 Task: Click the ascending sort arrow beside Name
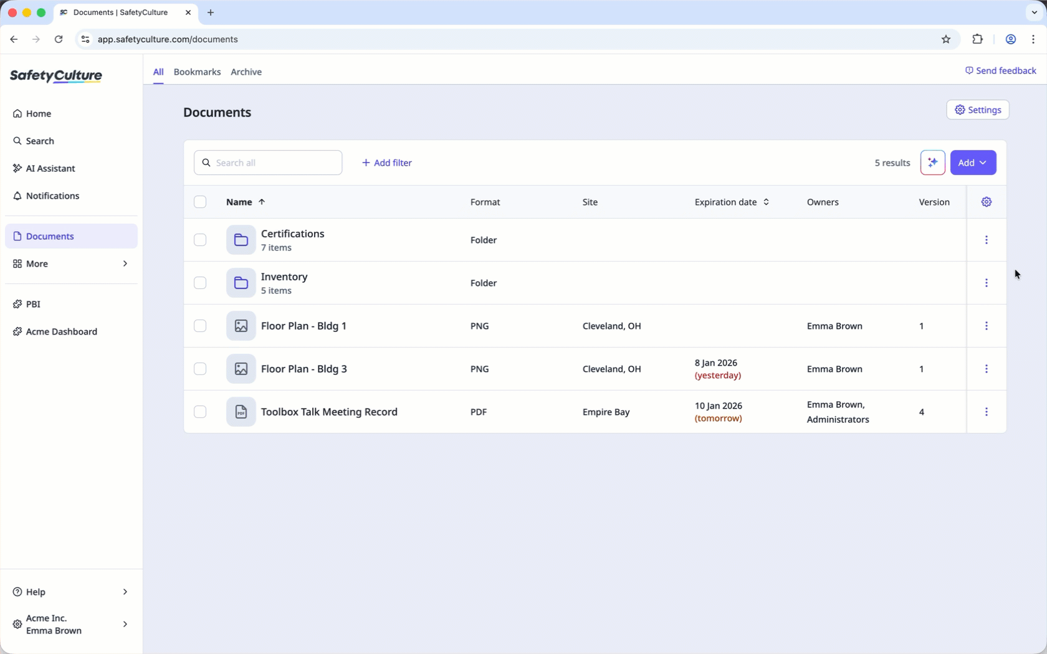pyautogui.click(x=262, y=202)
